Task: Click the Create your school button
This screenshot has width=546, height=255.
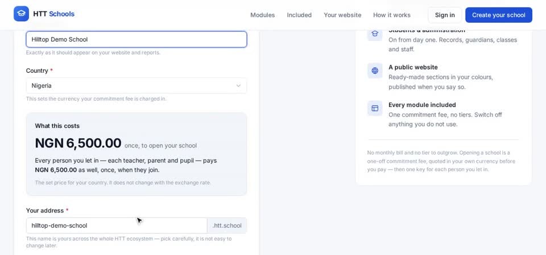Action: [x=499, y=15]
